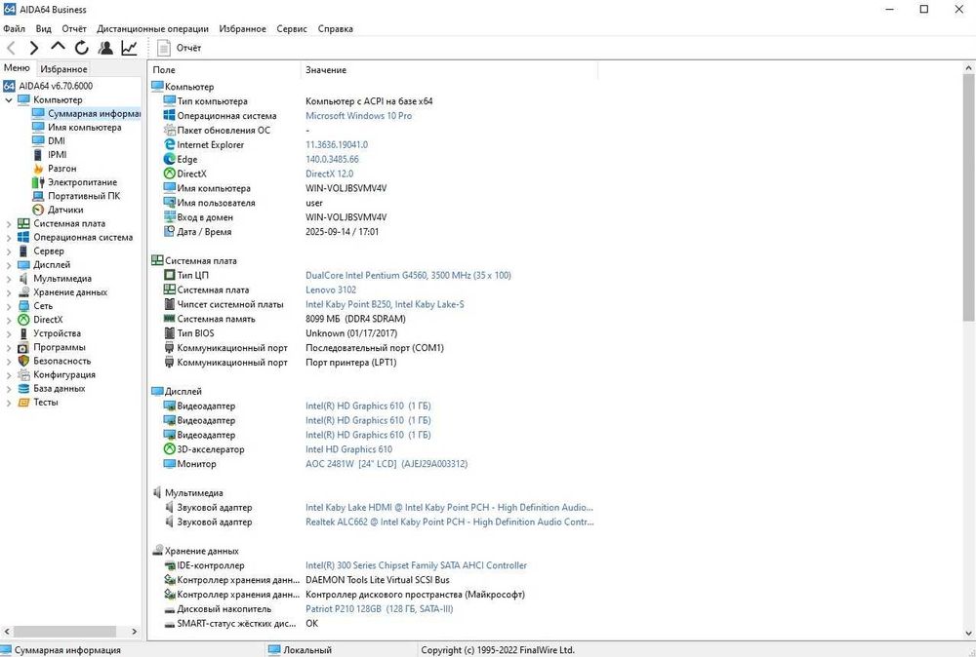
Task: Expand the Хранение данных tree node
Action: 9,292
